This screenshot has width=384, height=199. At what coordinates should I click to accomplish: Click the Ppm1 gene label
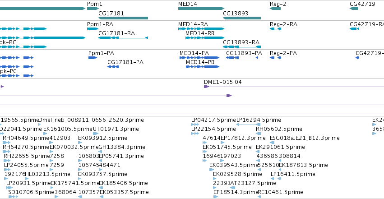[94, 4]
